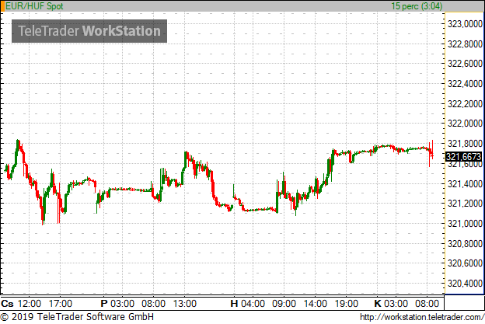Click the 321,8000 price axis label
This screenshot has width=485, height=324.
pos(465,144)
